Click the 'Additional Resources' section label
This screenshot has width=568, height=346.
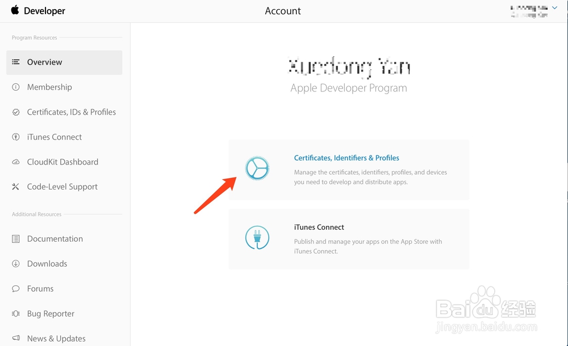[36, 214]
